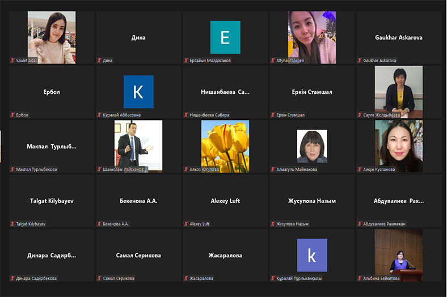The width and height of the screenshot is (447, 297).
Task: Click muted mic icon next to Ербол label
Action: [x=12, y=115]
